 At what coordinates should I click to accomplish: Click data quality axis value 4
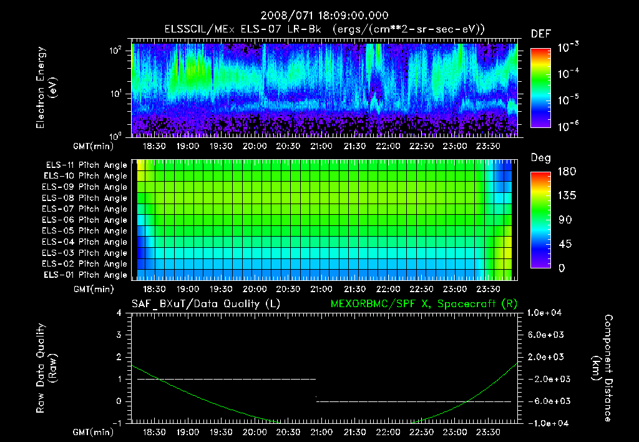(119, 313)
